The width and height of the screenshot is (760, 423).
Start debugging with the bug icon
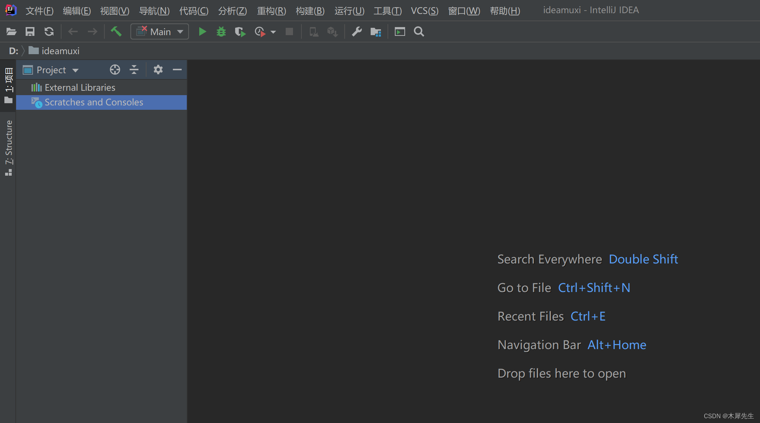tap(221, 32)
